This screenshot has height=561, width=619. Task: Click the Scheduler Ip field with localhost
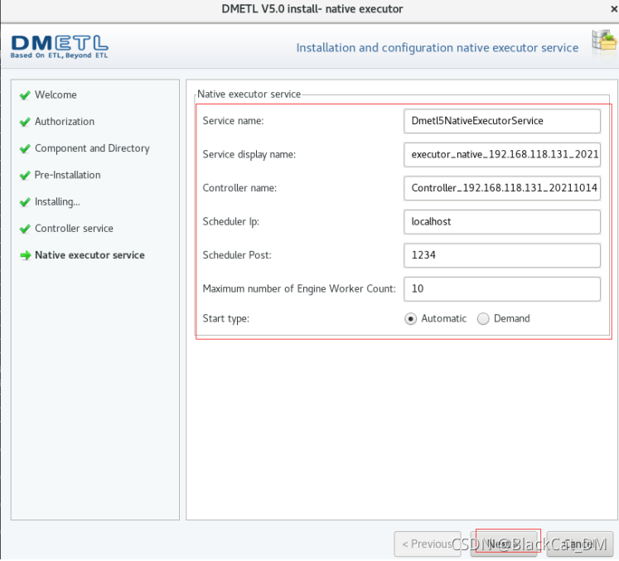click(502, 222)
